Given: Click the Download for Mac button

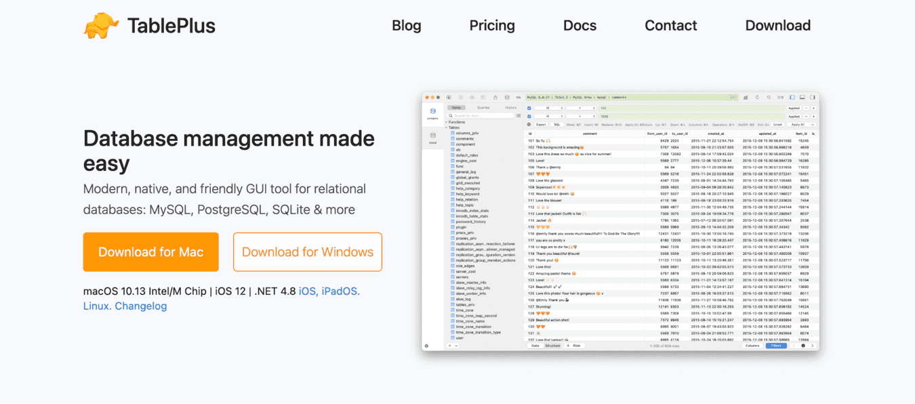Looking at the screenshot, I should coord(150,252).
